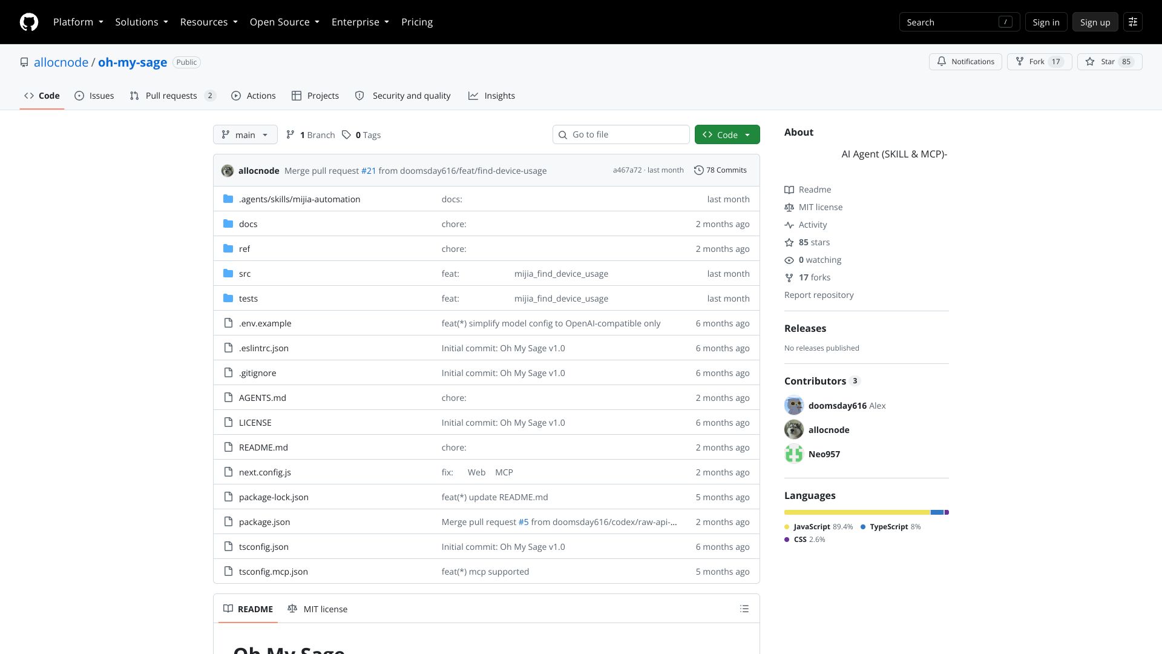Switch to the MIT license tab

pyautogui.click(x=318, y=609)
